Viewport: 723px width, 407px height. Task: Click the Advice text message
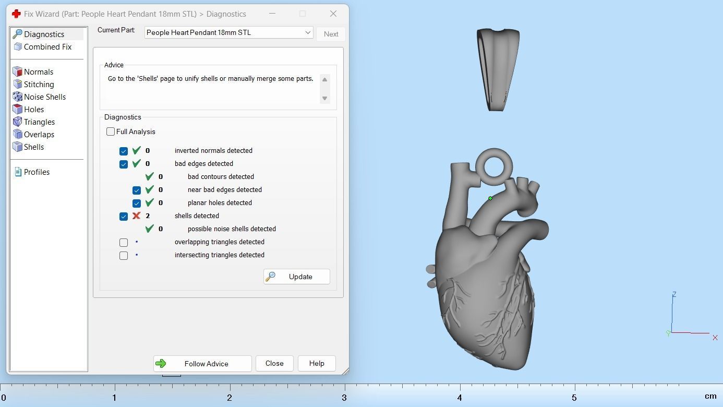(210, 78)
